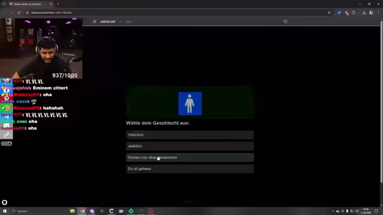Open site info icon left of the URL
Image resolution: width=383 pixels, height=215 pixels.
28,13
